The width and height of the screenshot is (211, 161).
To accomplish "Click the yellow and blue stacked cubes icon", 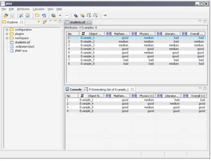I will (x=83, y=15).
